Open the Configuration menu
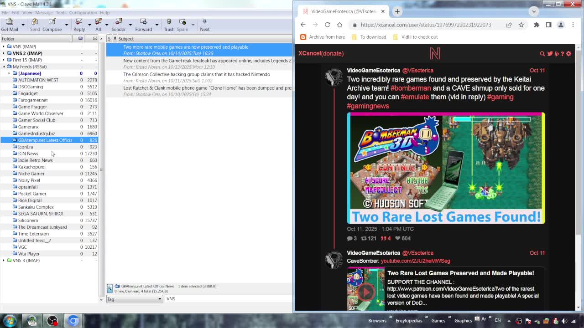This screenshot has width=584, height=328. pos(83,12)
